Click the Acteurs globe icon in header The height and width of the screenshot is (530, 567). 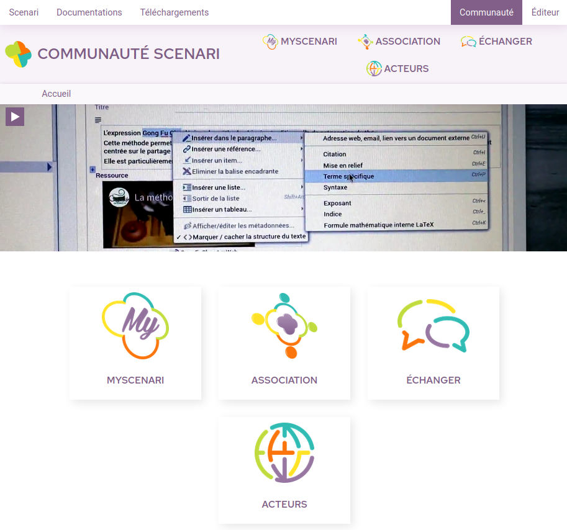click(374, 69)
